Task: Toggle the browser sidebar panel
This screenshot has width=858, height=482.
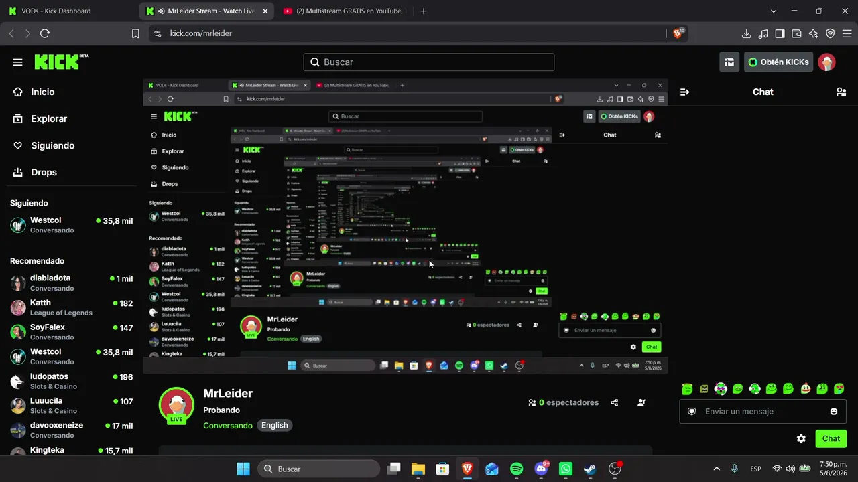Action: click(x=780, y=33)
